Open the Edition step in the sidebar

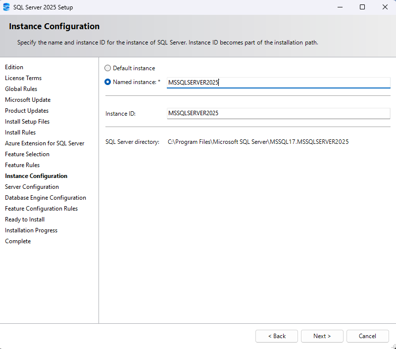pyautogui.click(x=14, y=67)
